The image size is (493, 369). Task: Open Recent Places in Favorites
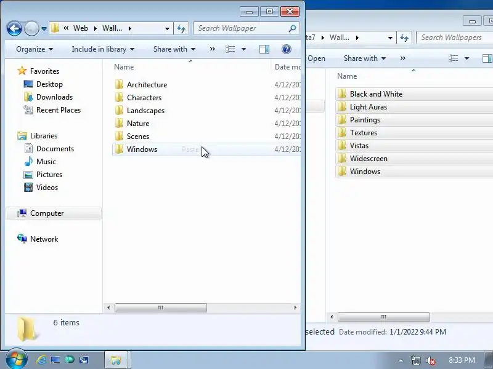(x=59, y=110)
